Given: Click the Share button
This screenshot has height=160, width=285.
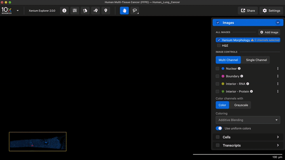Looking at the screenshot, I should coord(248,11).
